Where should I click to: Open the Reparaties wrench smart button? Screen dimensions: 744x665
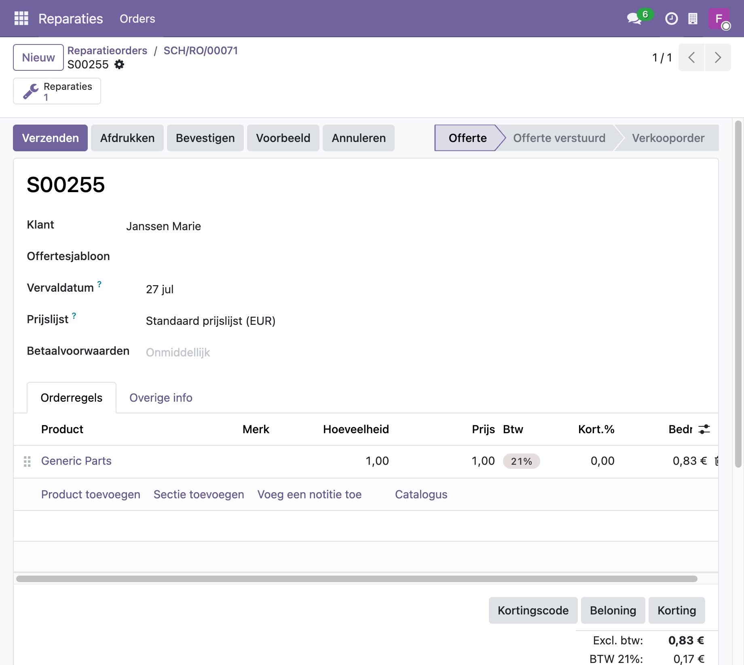click(57, 91)
